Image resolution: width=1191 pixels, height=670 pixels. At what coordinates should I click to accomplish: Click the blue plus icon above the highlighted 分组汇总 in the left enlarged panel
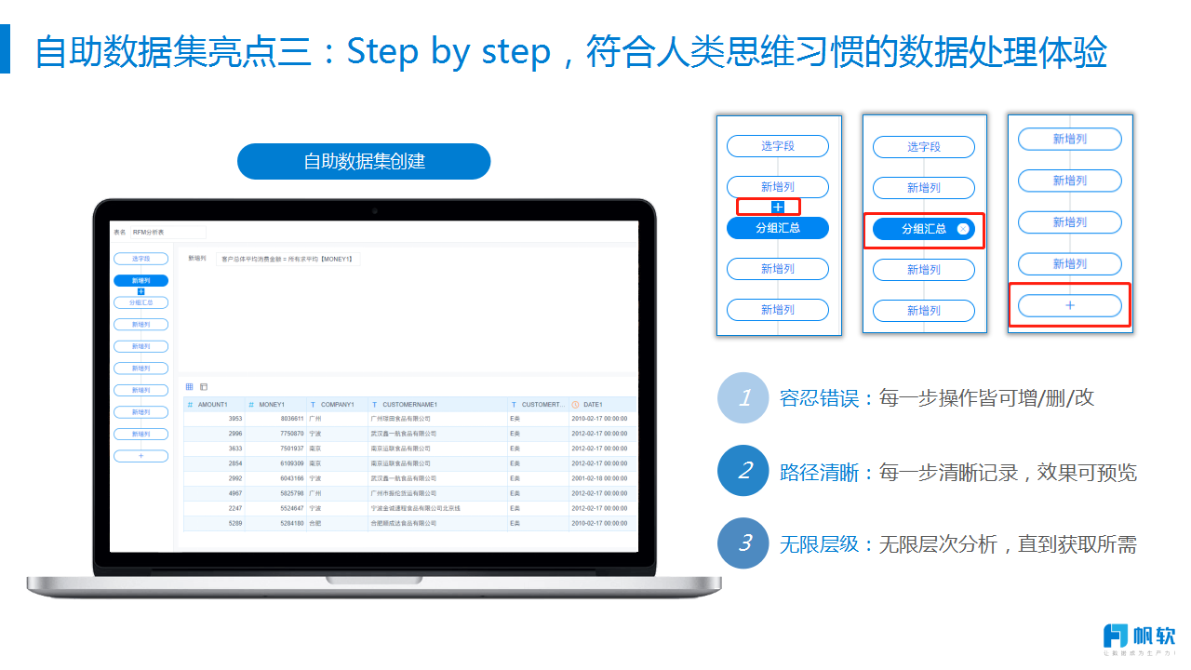coord(779,207)
